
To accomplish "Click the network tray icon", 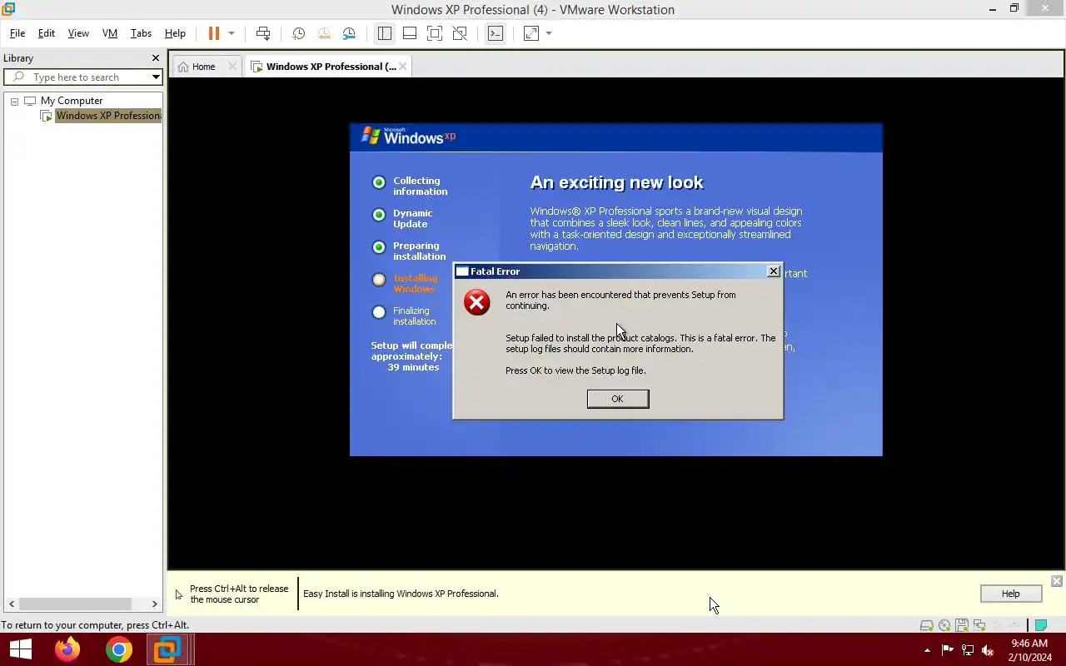I will [x=968, y=650].
